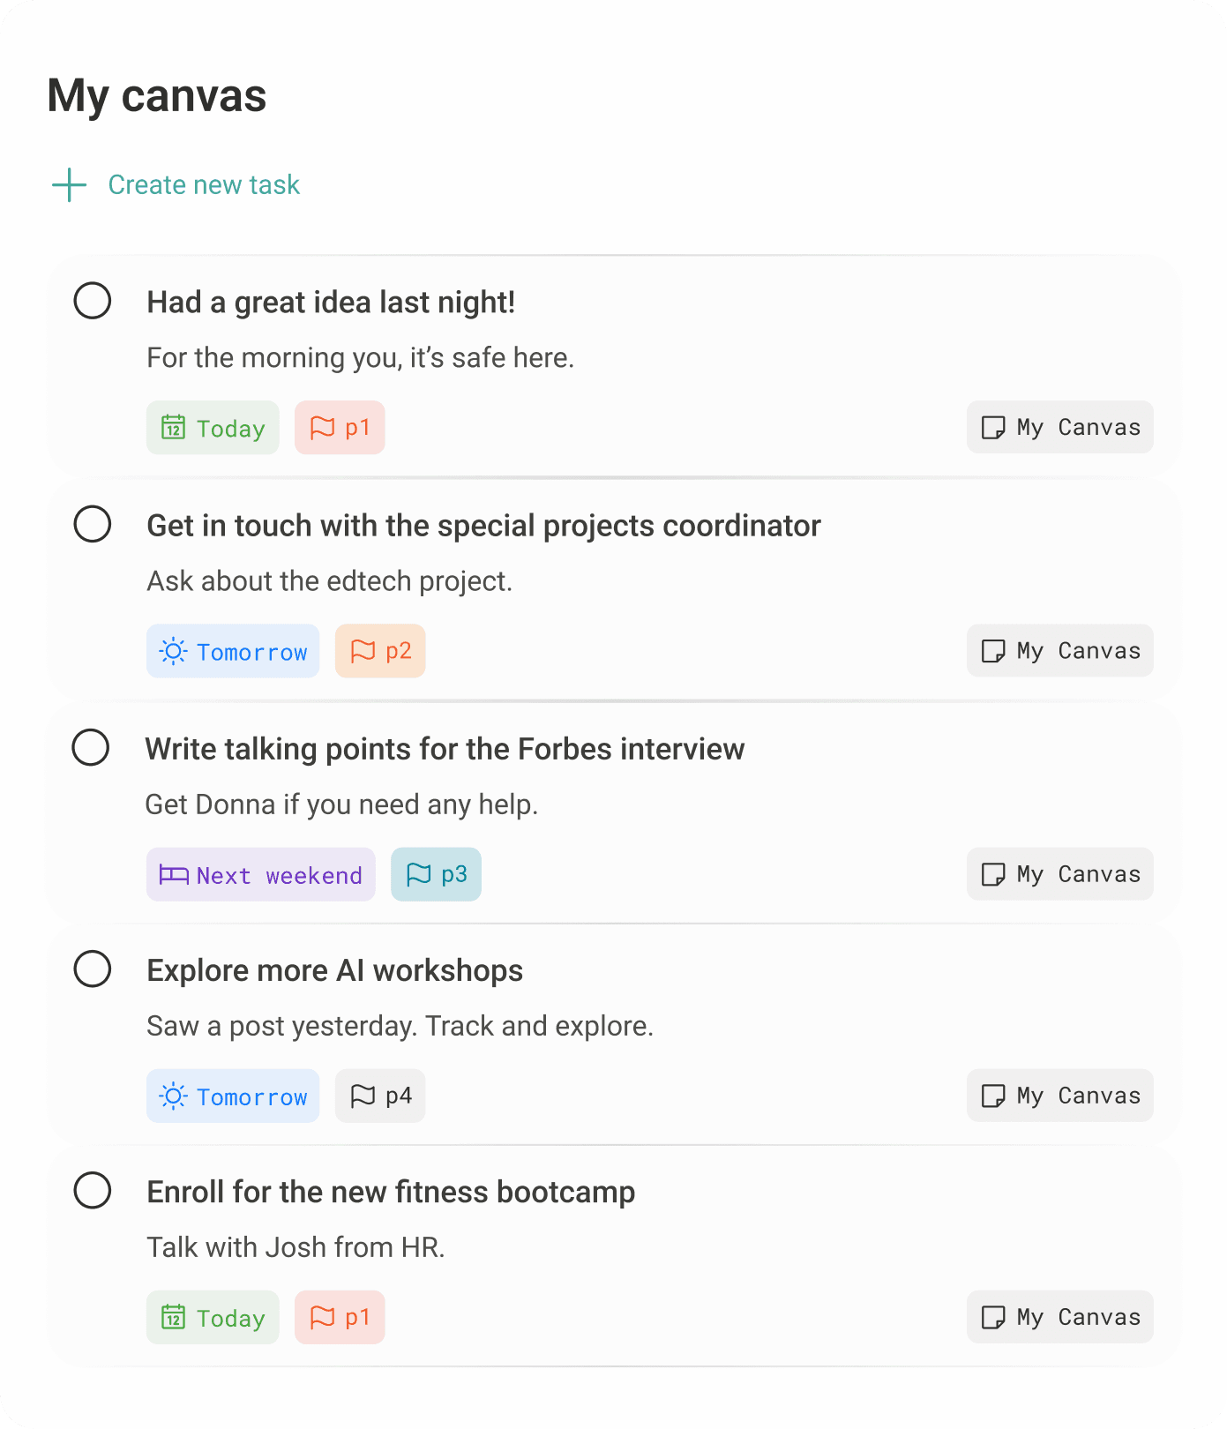Open My Canvas on the Forbes interview task
The image size is (1227, 1429).
pos(1059,874)
